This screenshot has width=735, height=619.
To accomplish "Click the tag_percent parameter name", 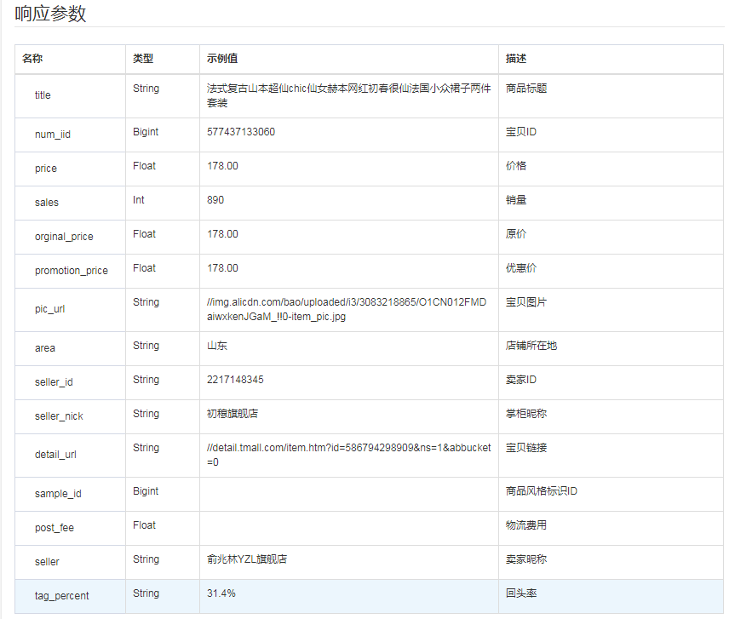I will [62, 596].
